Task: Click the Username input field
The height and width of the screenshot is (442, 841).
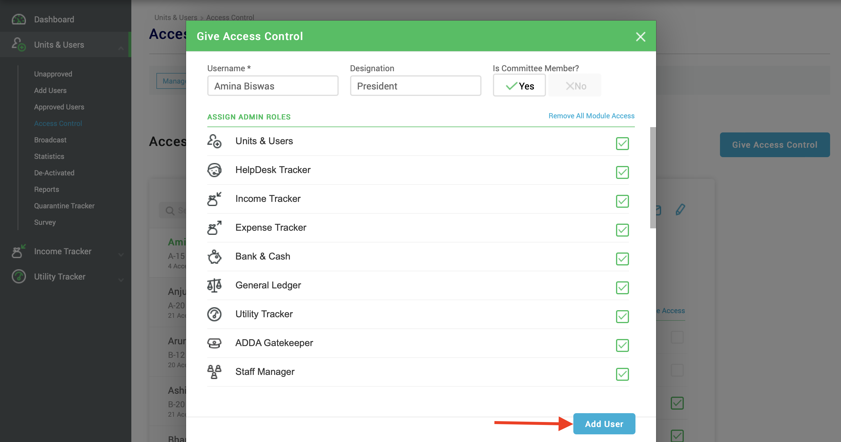Action: pyautogui.click(x=273, y=86)
